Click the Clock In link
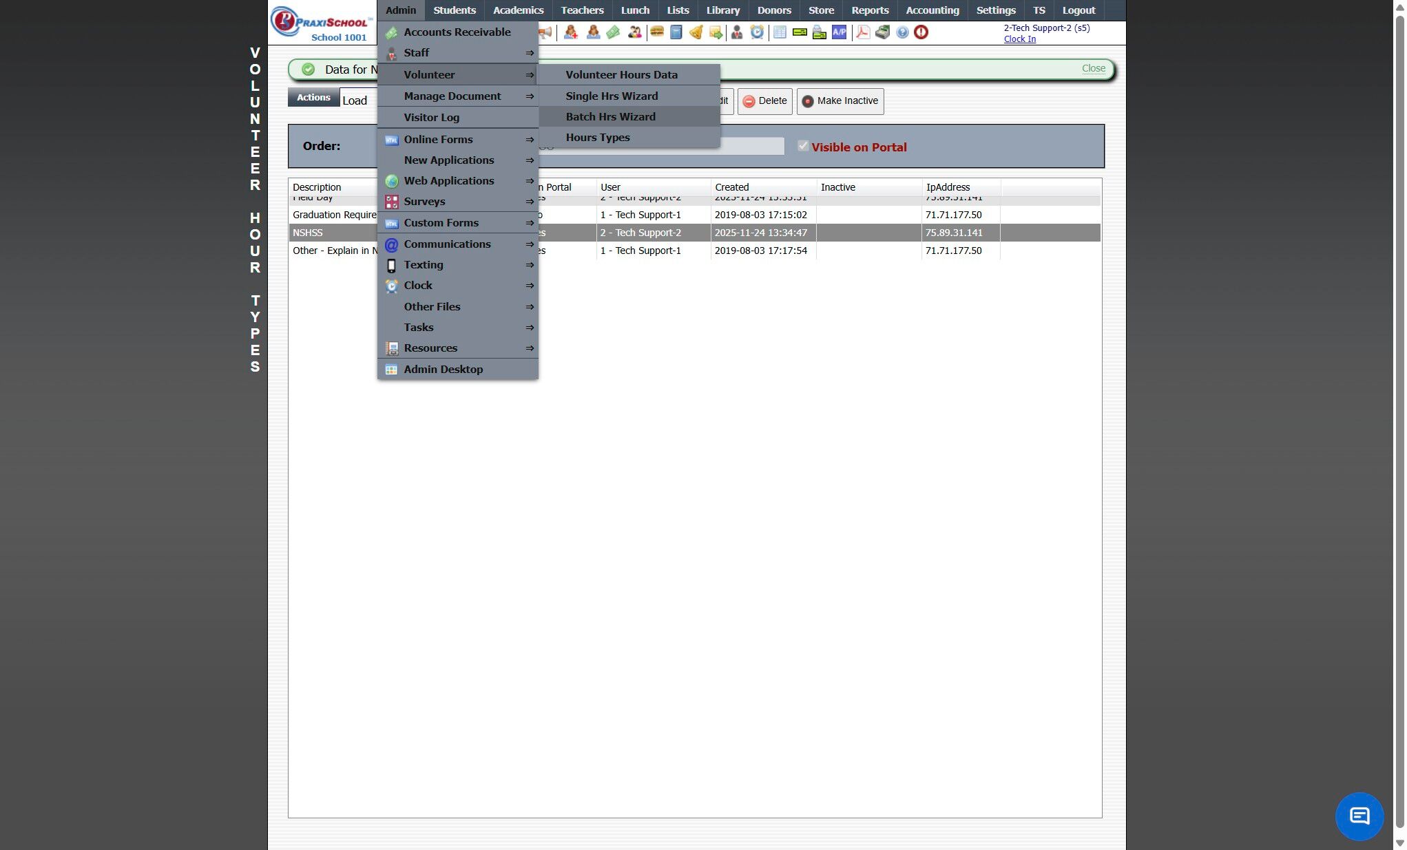 (x=1019, y=39)
